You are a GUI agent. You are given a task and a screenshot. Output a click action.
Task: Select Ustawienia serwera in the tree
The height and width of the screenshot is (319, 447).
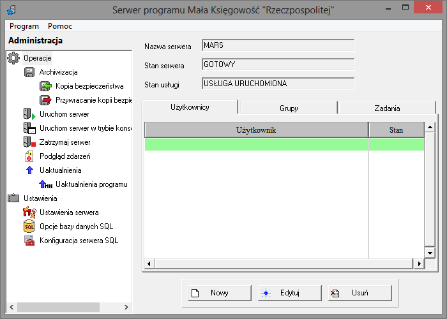(x=69, y=212)
